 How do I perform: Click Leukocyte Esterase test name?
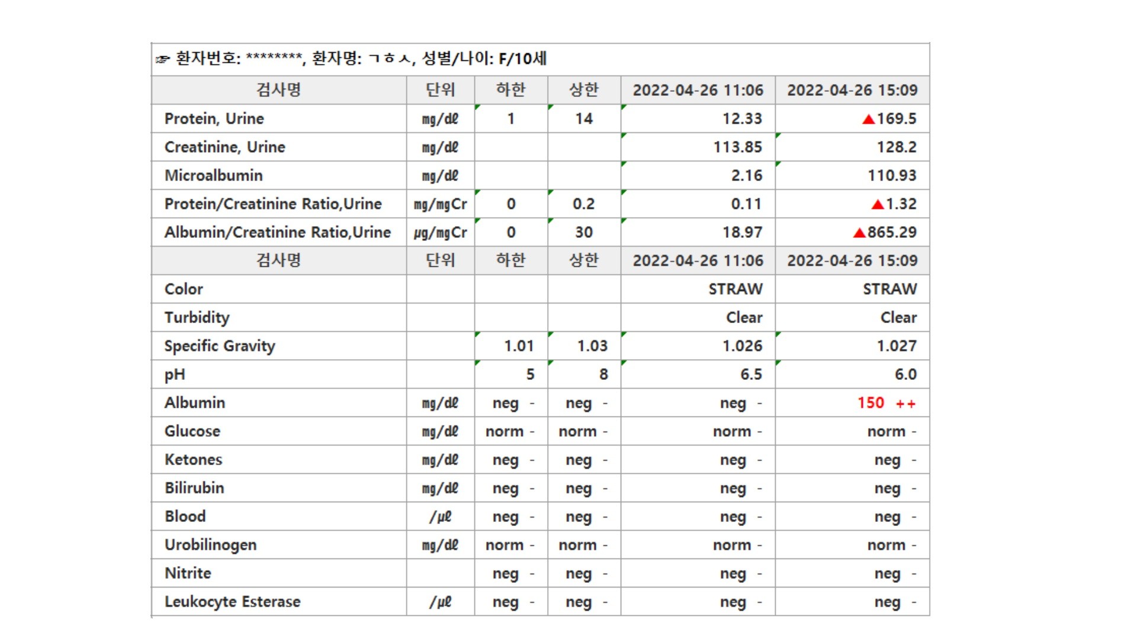coord(232,601)
